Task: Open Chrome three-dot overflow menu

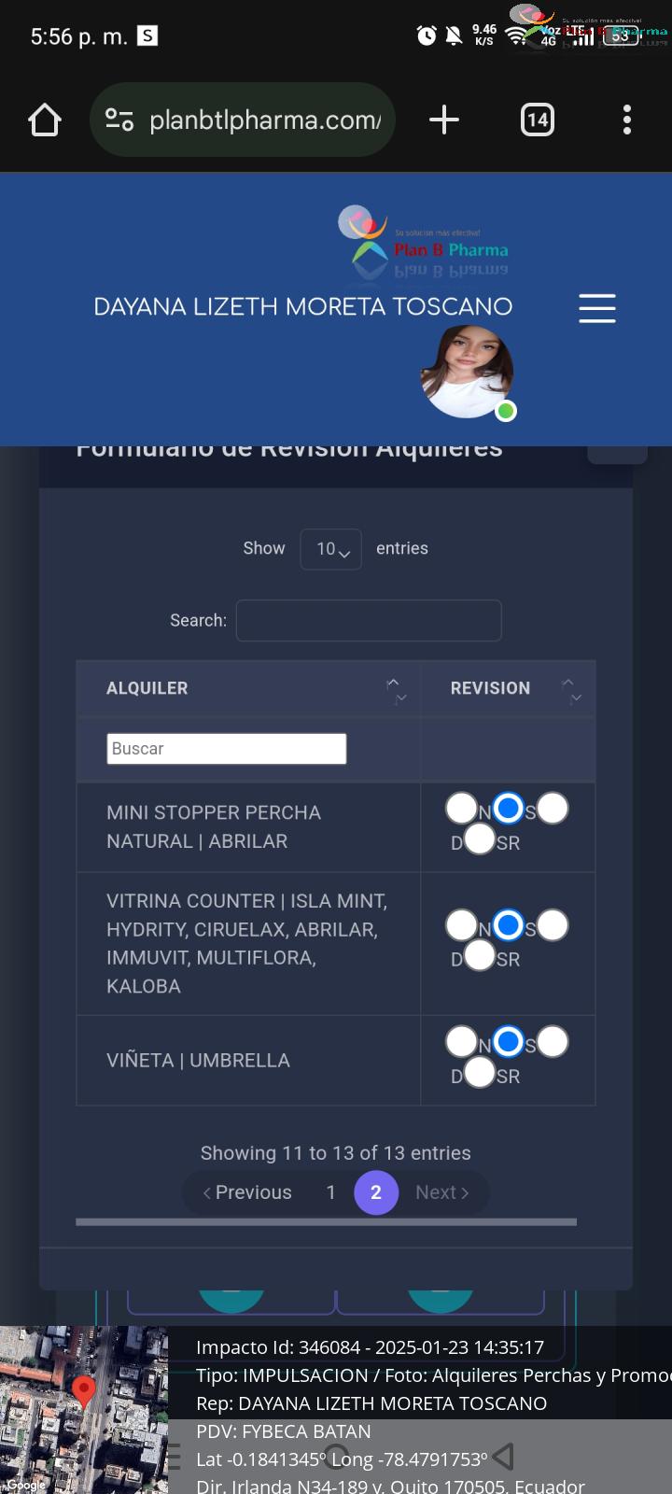Action: tap(627, 120)
